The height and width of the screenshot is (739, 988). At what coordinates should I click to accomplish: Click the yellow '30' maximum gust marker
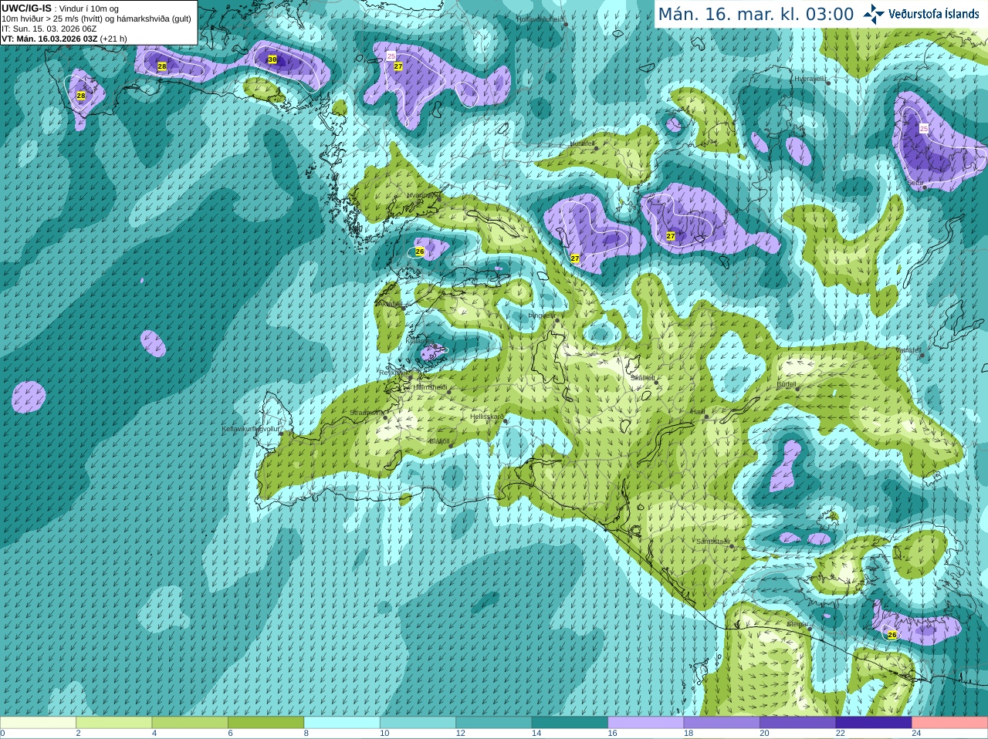point(272,59)
